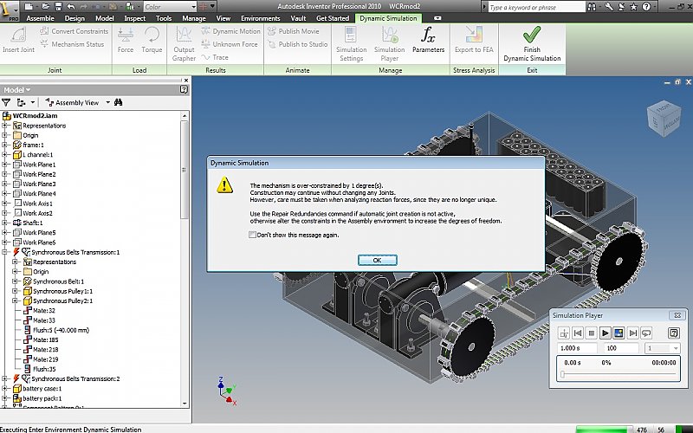The image size is (693, 433).
Task: Toggle continuous loop playback in Simulation Player
Action: (646, 333)
